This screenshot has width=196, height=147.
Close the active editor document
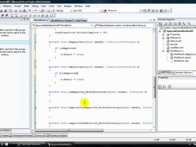coord(154,20)
